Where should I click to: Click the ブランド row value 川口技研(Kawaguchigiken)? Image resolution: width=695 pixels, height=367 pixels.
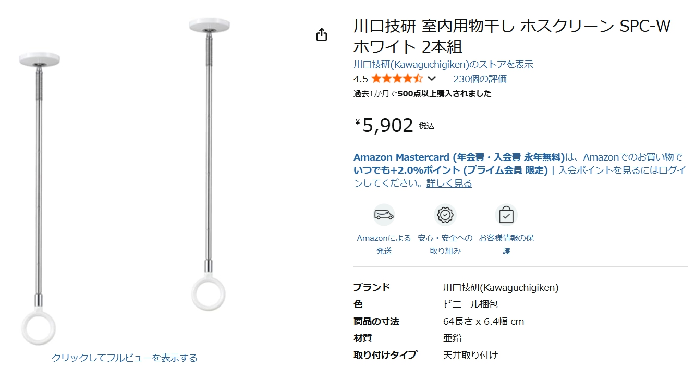tap(501, 287)
